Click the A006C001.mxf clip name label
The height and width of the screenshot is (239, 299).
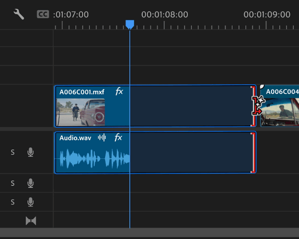point(82,92)
